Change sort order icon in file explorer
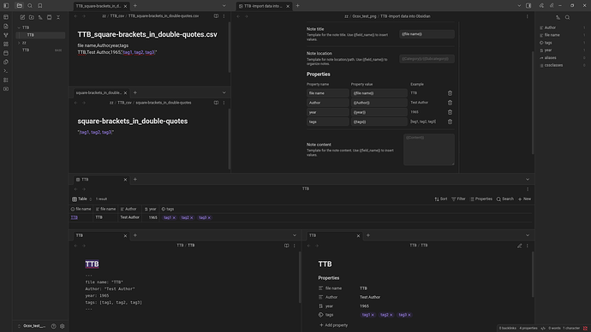The height and width of the screenshot is (332, 591). click(40, 17)
